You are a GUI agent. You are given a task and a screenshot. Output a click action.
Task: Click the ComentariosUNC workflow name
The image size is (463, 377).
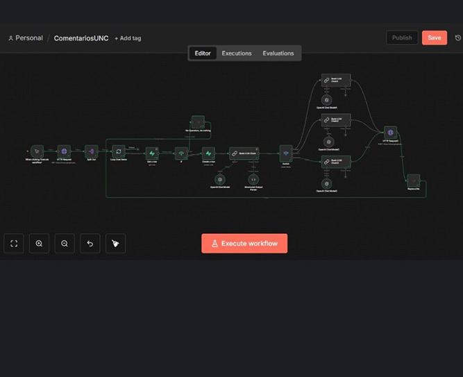[x=81, y=38]
